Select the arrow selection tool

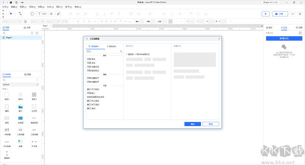click(11, 14)
